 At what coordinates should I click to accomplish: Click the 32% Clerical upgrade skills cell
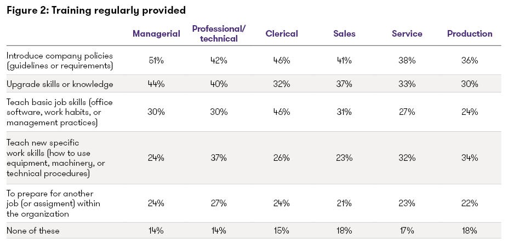282,84
